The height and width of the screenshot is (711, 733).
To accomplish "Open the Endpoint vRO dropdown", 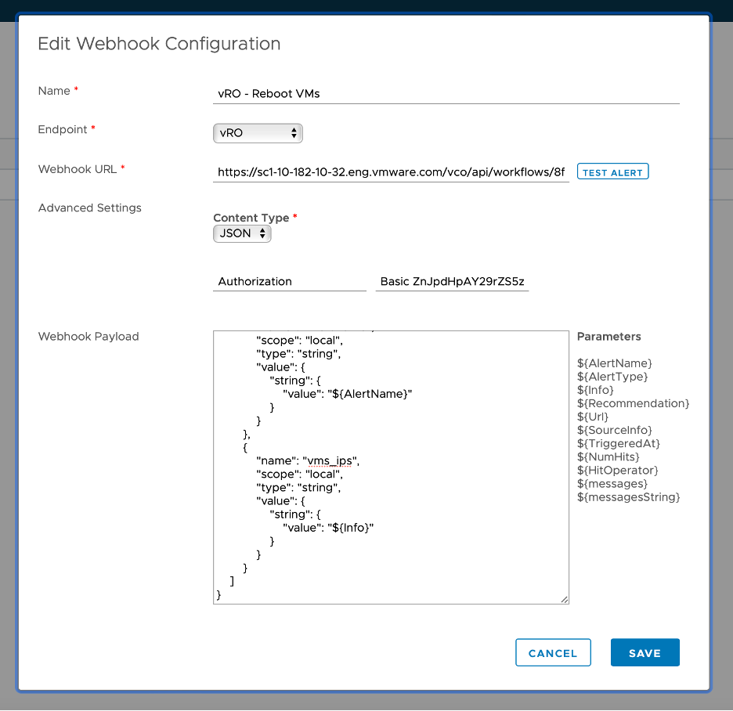I will point(258,133).
